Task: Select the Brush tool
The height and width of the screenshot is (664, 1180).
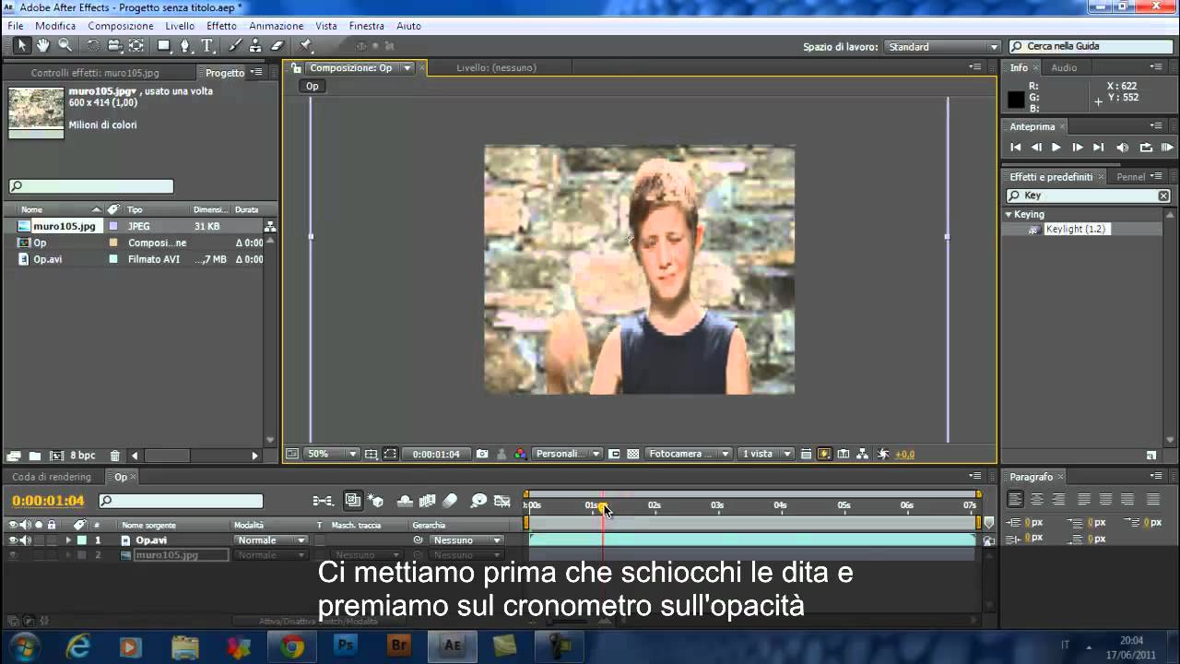Action: 235,45
